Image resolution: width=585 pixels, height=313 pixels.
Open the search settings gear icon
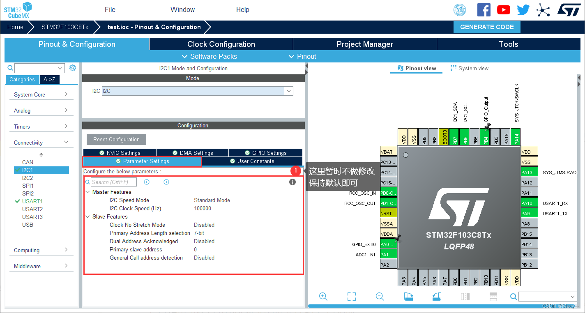click(x=73, y=68)
